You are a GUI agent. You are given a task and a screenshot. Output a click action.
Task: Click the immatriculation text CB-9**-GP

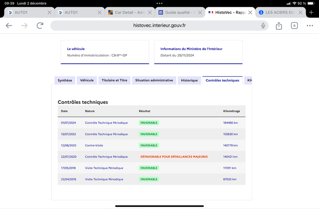tap(119, 55)
